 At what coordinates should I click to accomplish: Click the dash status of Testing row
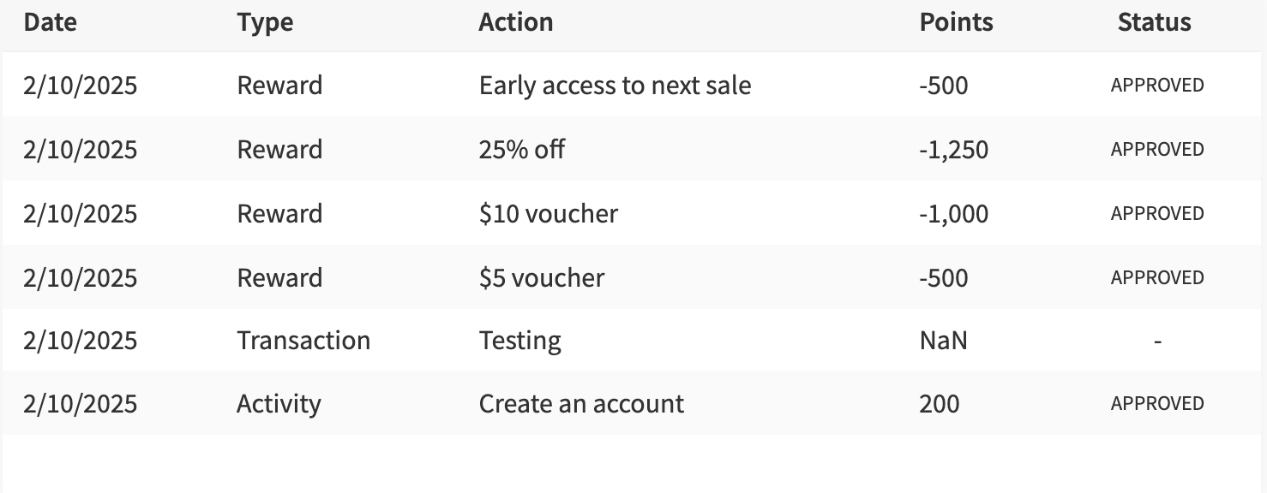(x=1157, y=342)
